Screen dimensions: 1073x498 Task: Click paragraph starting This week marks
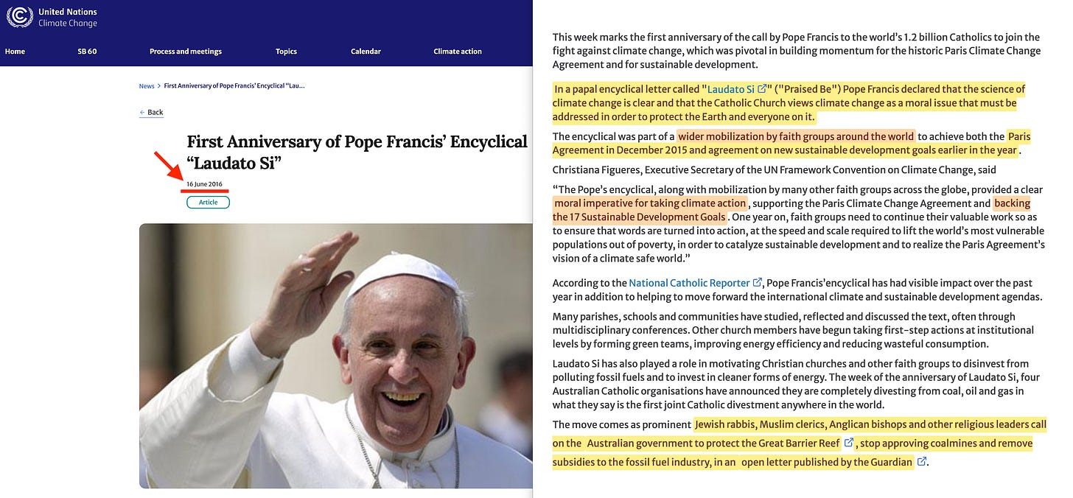(x=796, y=51)
